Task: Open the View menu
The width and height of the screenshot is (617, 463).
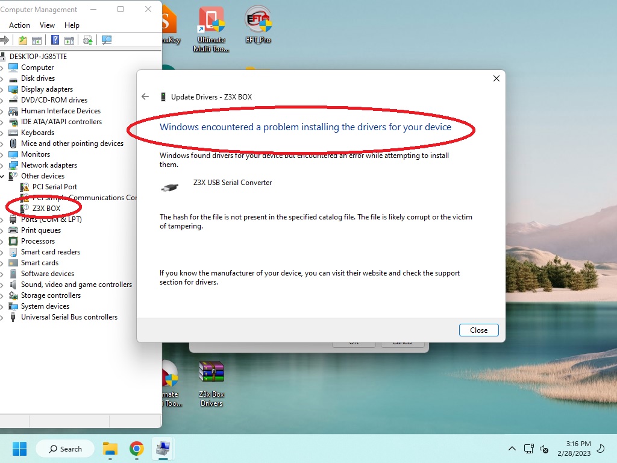Action: point(47,25)
